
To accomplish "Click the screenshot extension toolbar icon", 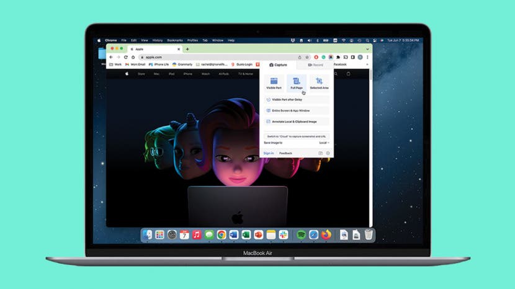I will [331, 57].
